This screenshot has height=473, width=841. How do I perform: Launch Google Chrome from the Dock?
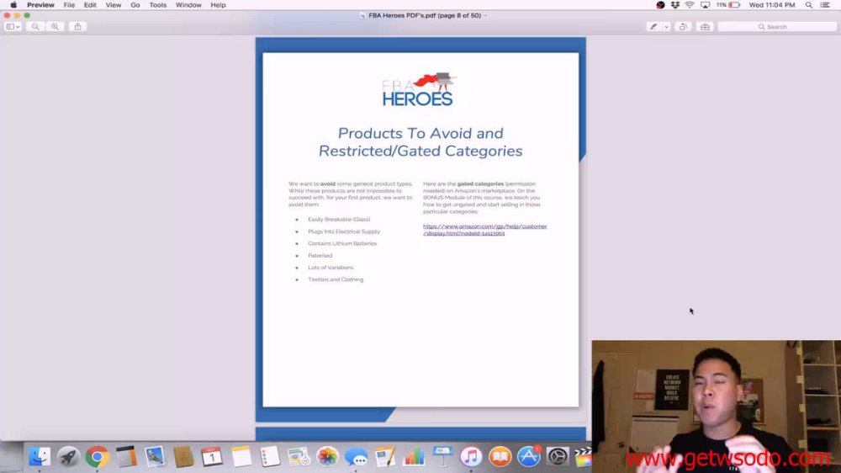point(97,457)
